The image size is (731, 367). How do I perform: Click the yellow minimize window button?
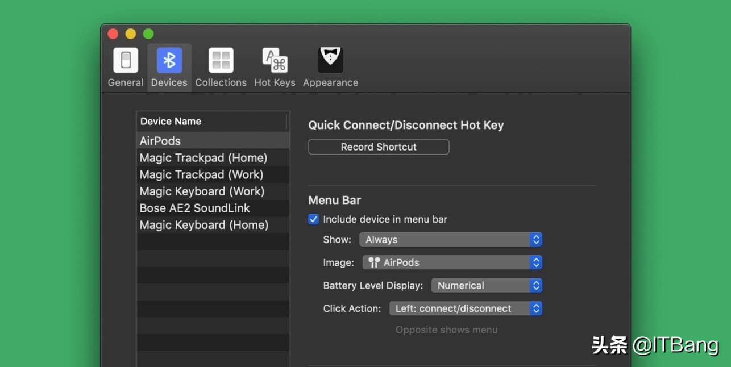click(131, 34)
